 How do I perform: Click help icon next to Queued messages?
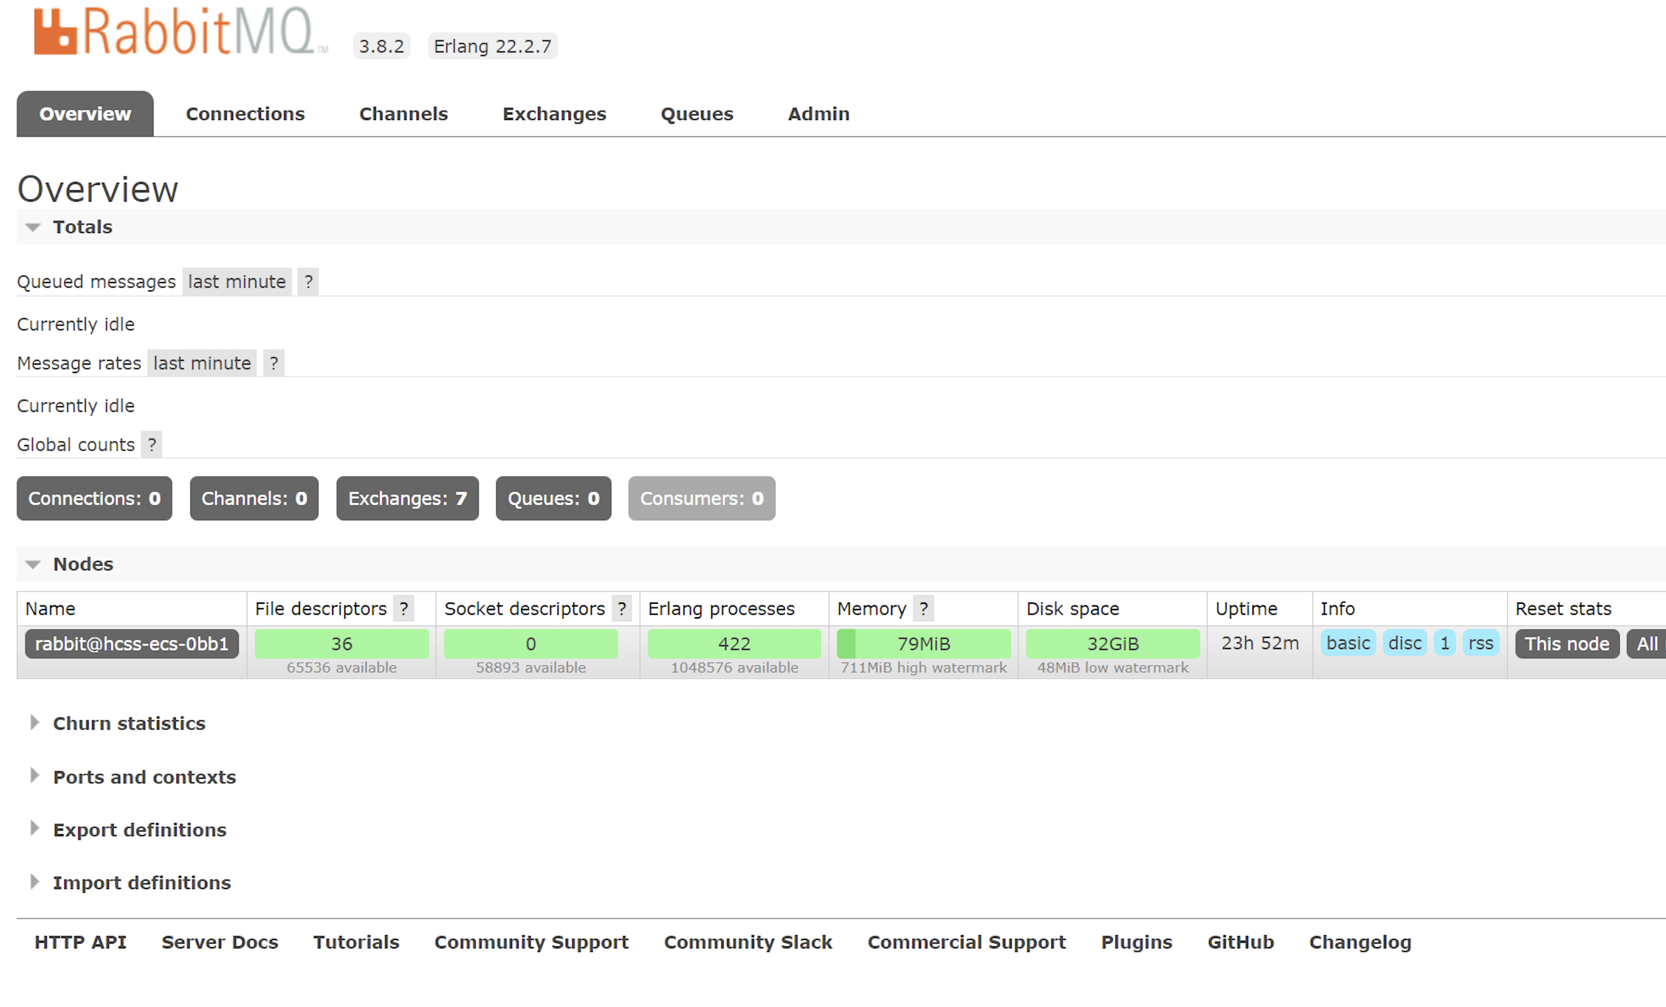click(x=308, y=282)
